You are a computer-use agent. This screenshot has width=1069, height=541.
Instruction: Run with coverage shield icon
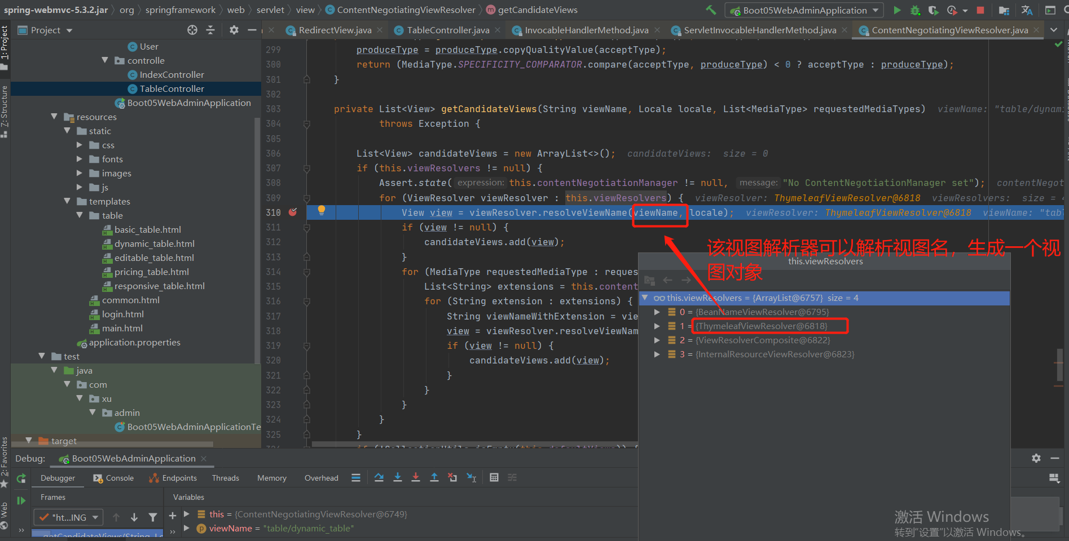(x=934, y=10)
